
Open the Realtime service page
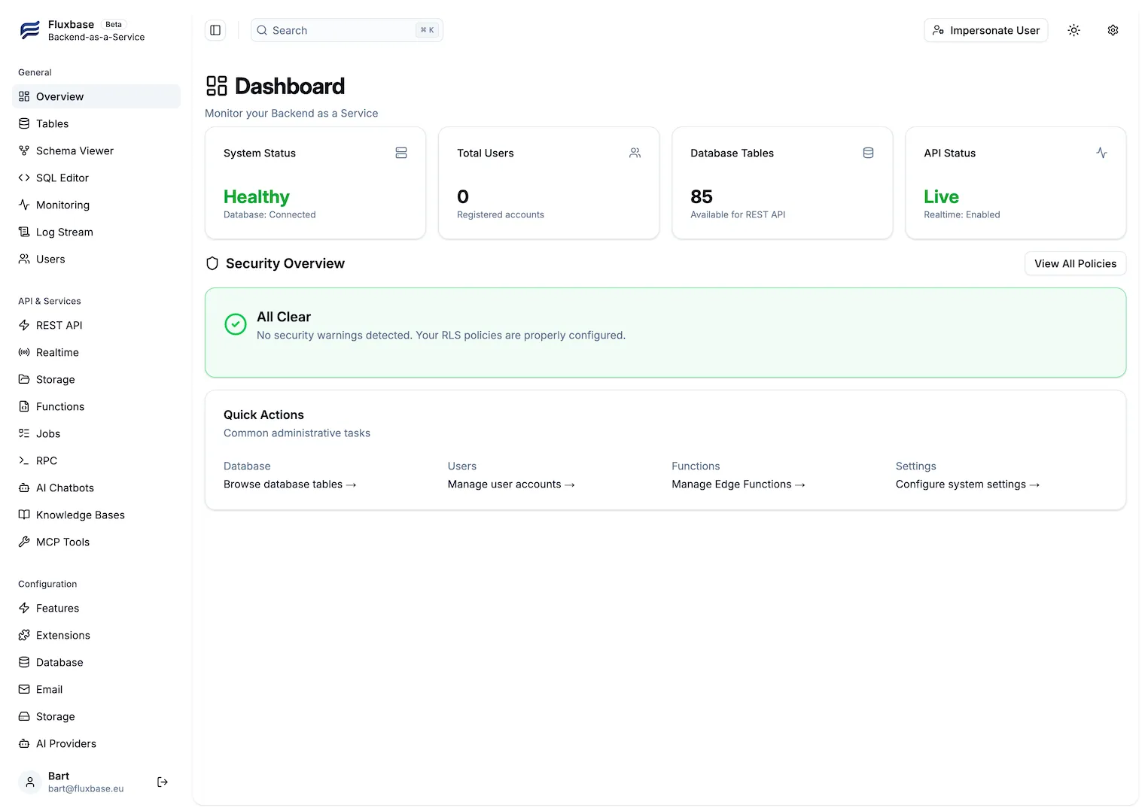point(56,352)
